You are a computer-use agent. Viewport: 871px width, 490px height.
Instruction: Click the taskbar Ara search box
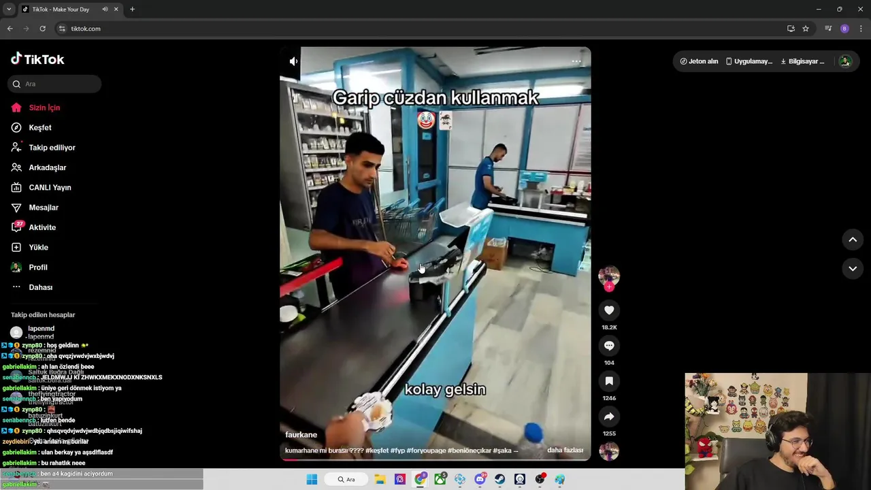coord(346,479)
